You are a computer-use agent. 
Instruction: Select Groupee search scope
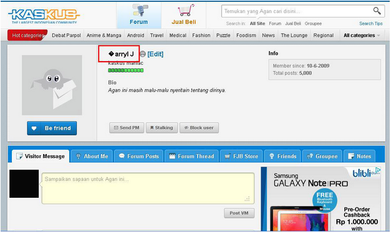(x=313, y=24)
